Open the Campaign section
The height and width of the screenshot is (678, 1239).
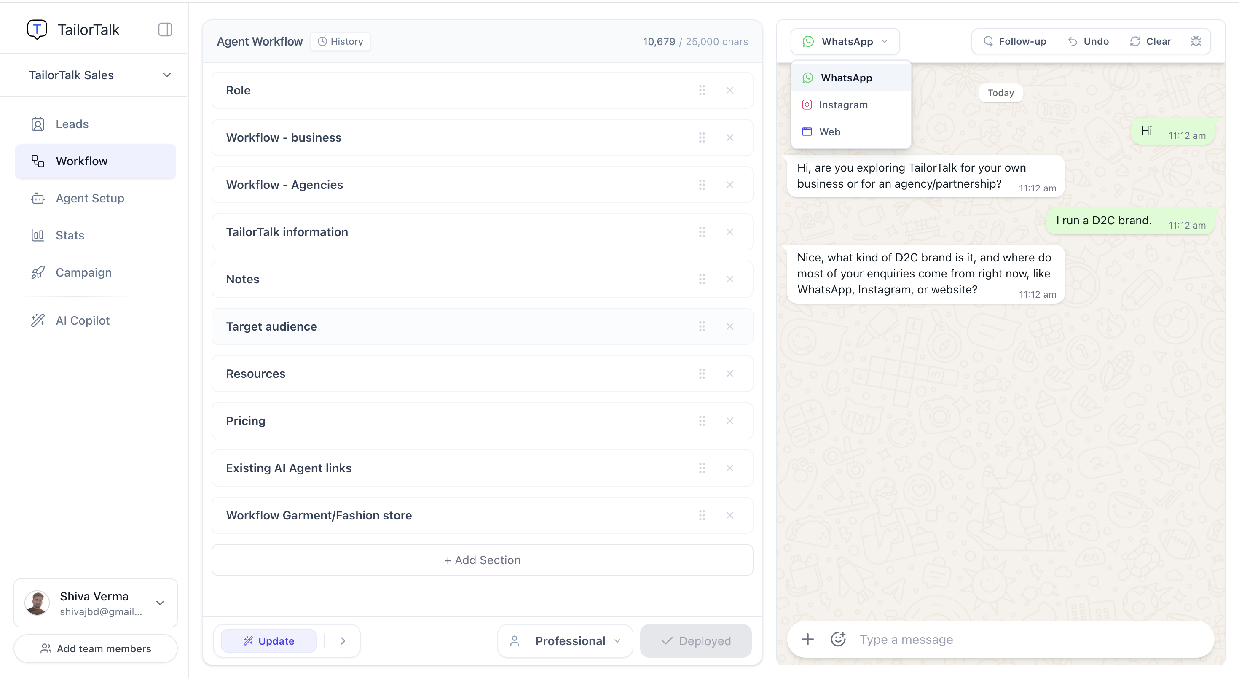pyautogui.click(x=96, y=272)
